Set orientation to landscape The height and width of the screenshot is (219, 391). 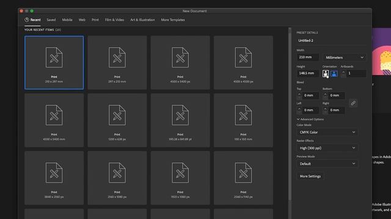click(334, 74)
